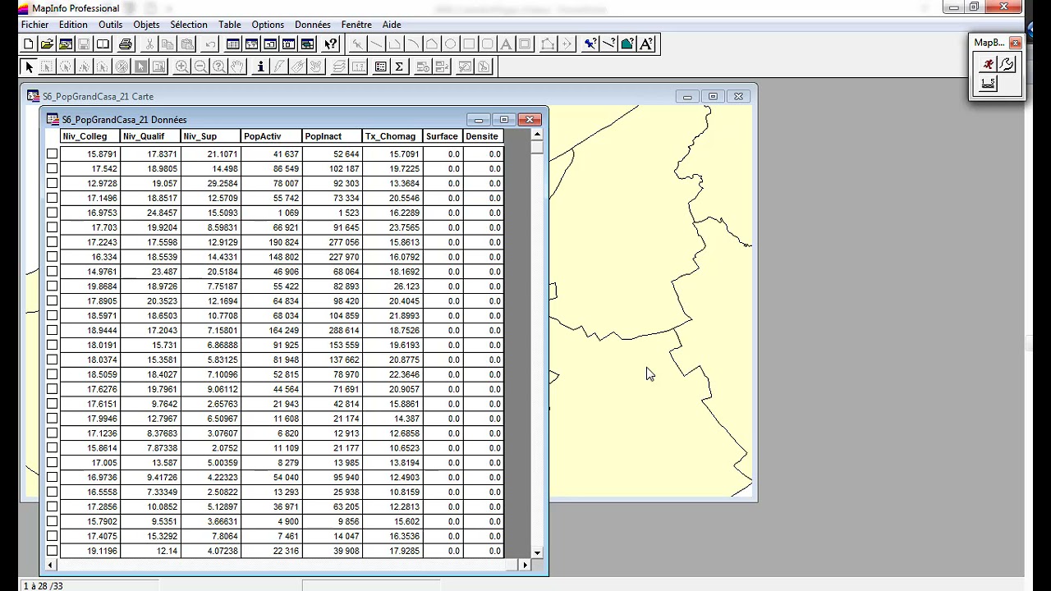Open the Sélection menu

189,25
